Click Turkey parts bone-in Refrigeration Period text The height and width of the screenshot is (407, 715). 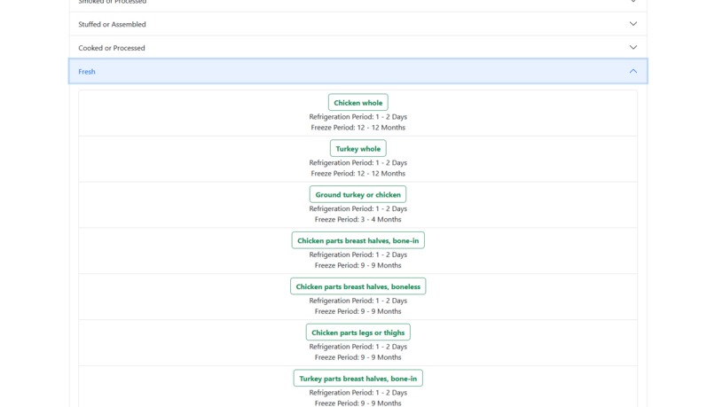tap(358, 393)
